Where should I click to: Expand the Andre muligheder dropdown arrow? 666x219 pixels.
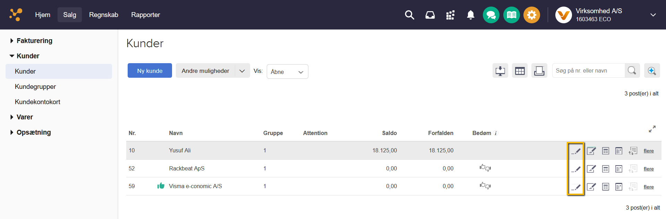click(x=242, y=71)
